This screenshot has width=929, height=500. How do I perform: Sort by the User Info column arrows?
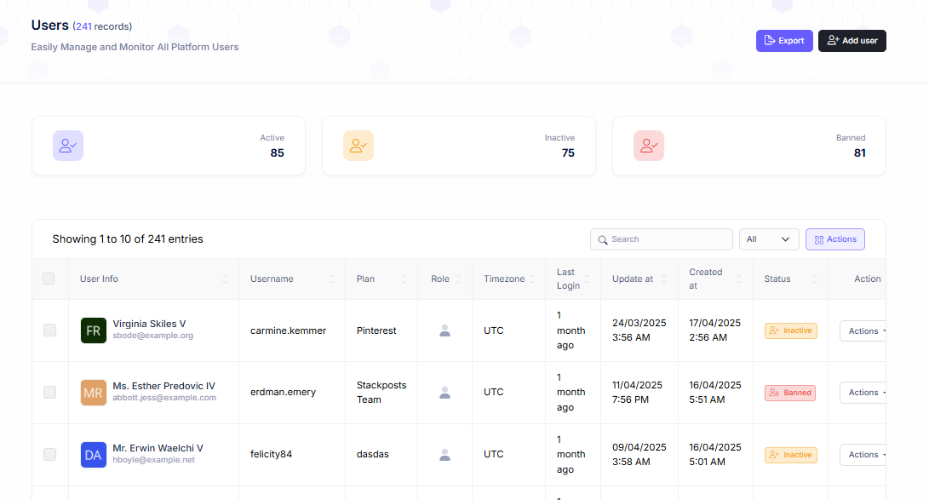point(225,279)
